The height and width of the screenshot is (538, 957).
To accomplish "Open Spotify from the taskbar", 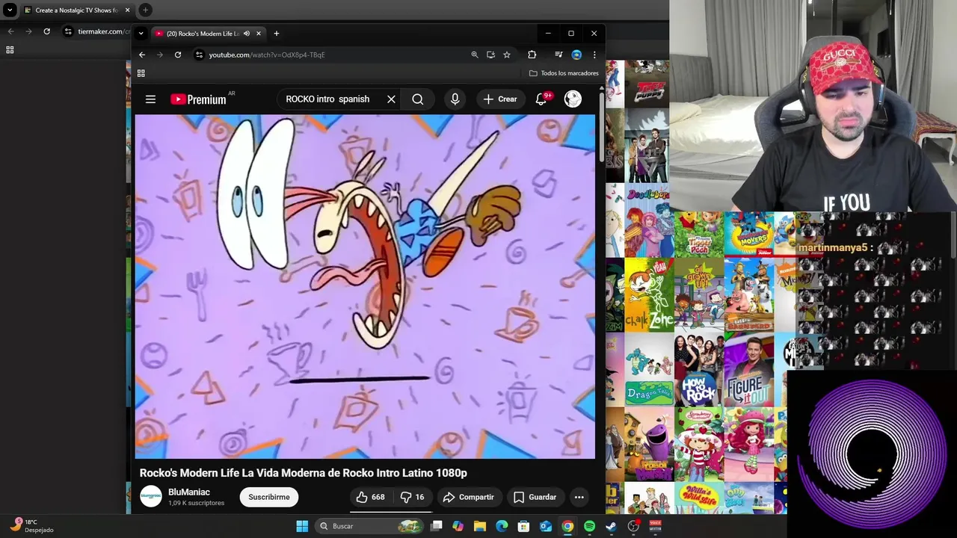I will click(589, 526).
